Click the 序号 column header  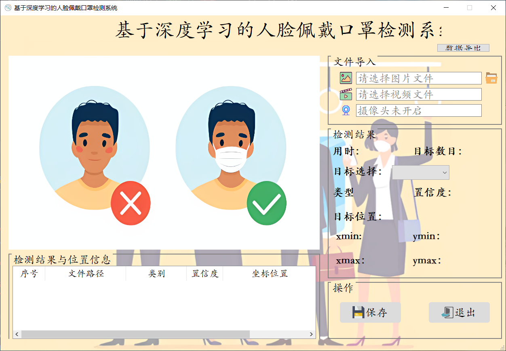click(x=29, y=273)
